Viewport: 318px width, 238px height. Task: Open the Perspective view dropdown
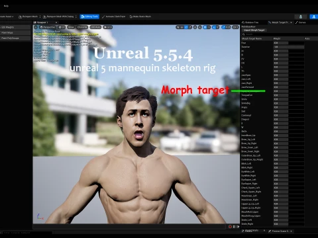47,27
